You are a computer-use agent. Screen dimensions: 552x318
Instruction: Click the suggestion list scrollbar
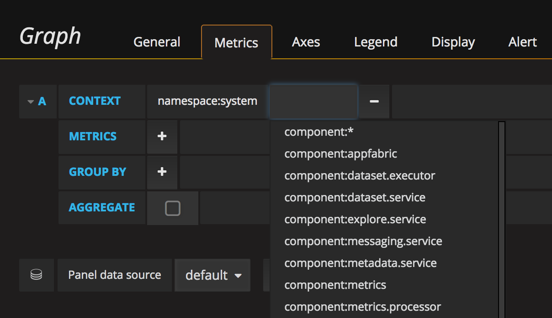click(501, 219)
